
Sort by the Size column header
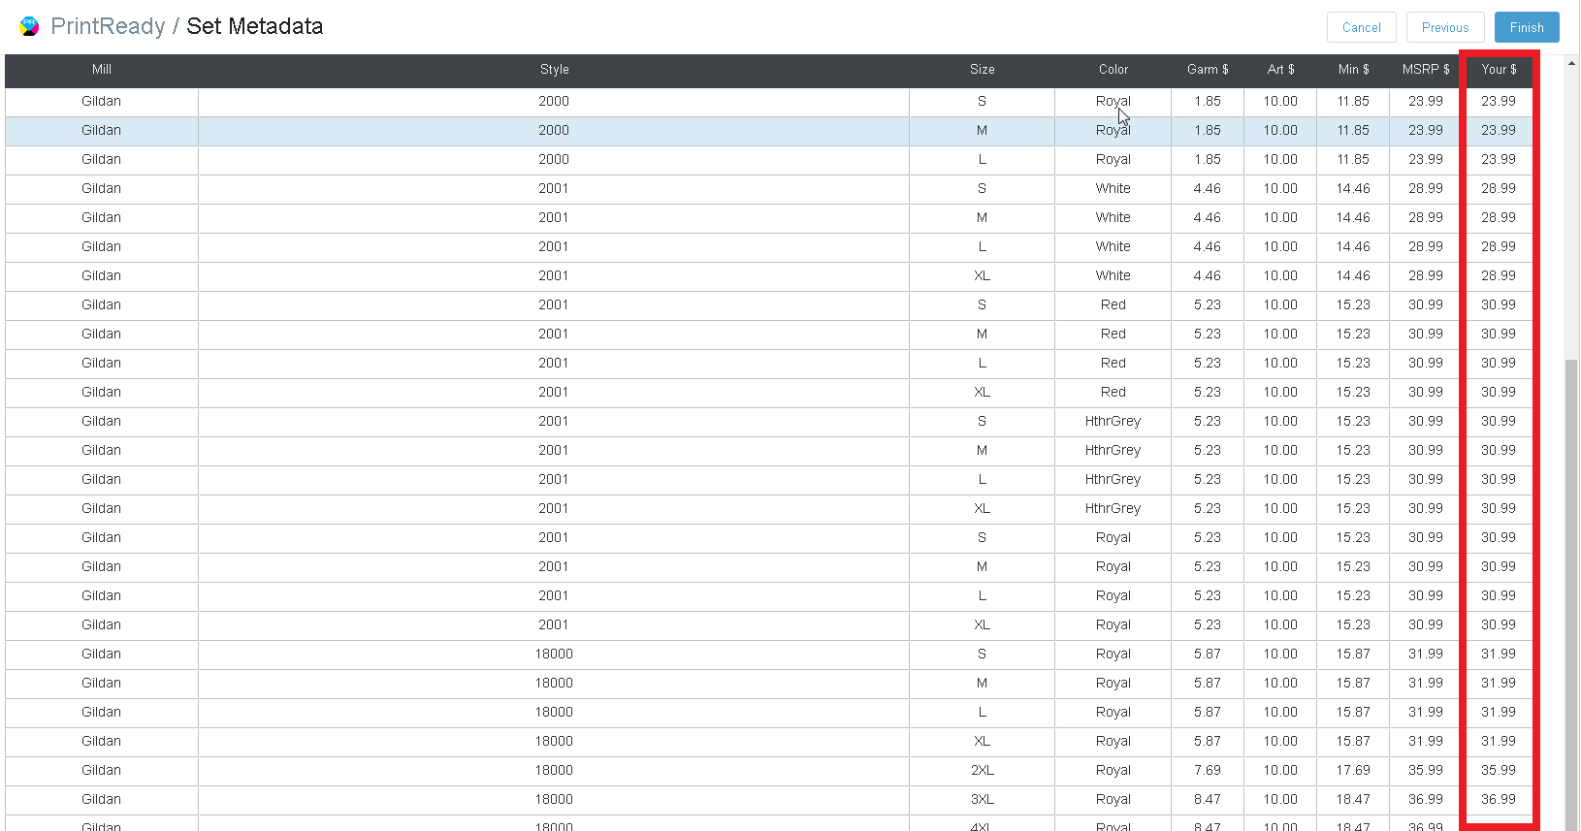(x=982, y=70)
